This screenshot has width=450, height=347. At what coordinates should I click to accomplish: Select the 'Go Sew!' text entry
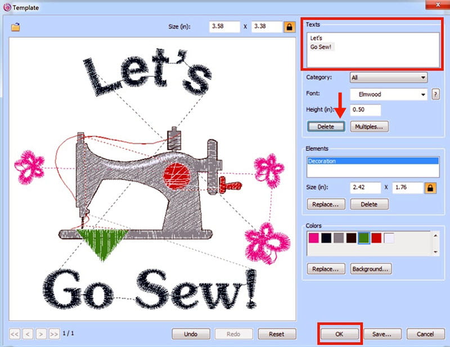pos(321,47)
